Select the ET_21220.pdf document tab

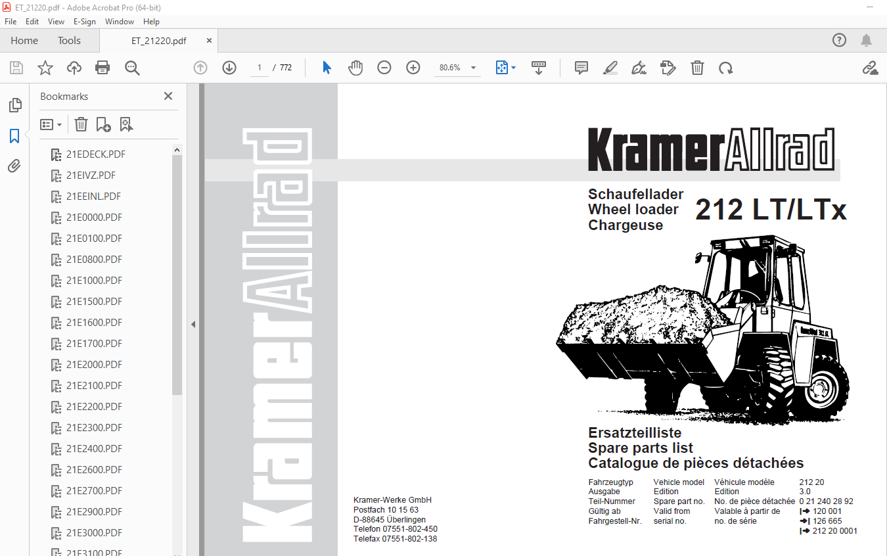(x=158, y=40)
